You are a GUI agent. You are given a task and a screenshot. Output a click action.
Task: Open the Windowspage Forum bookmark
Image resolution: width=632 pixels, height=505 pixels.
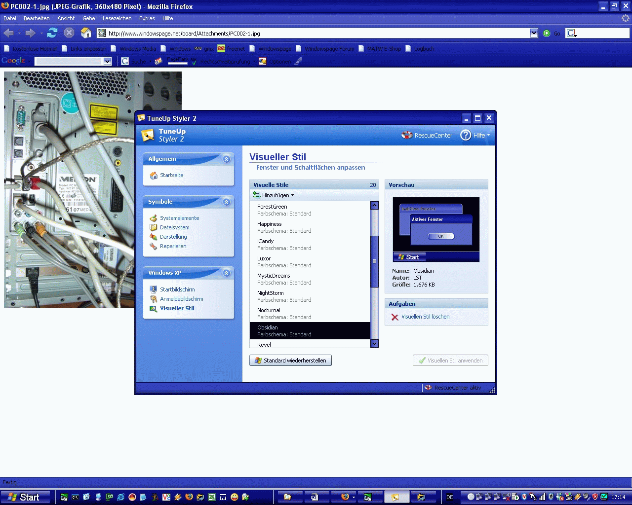click(x=325, y=49)
